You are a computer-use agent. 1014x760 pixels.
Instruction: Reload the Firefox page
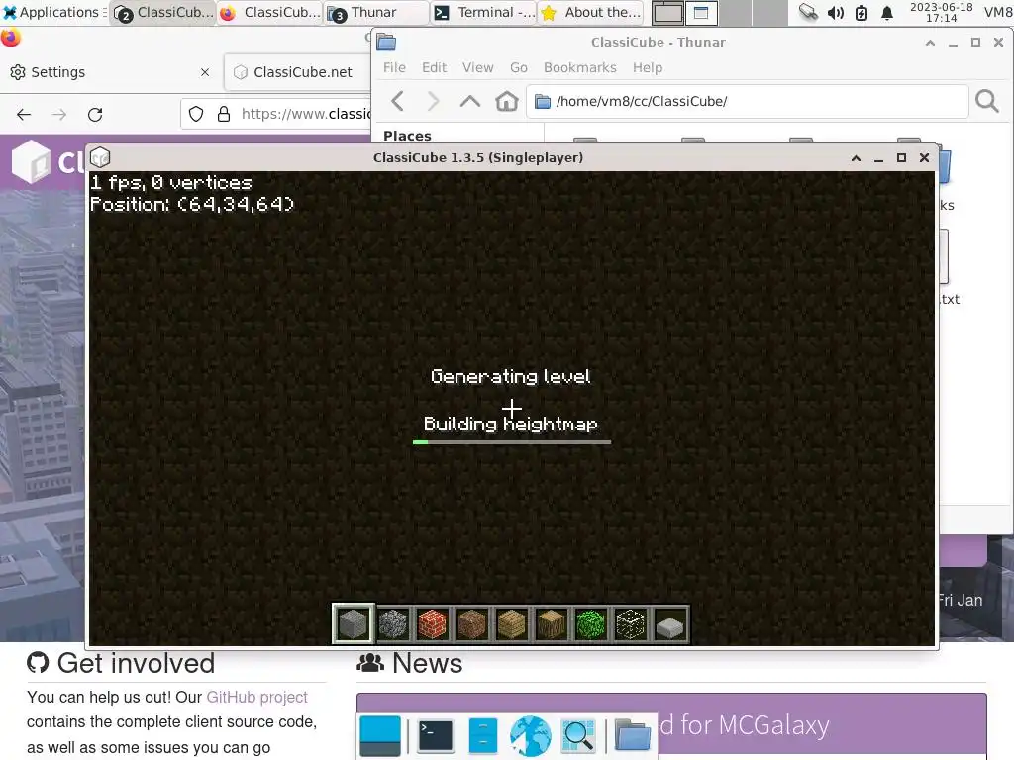[x=95, y=115]
